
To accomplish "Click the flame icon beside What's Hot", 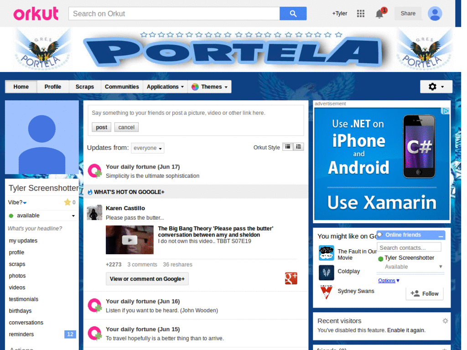I will 90,192.
